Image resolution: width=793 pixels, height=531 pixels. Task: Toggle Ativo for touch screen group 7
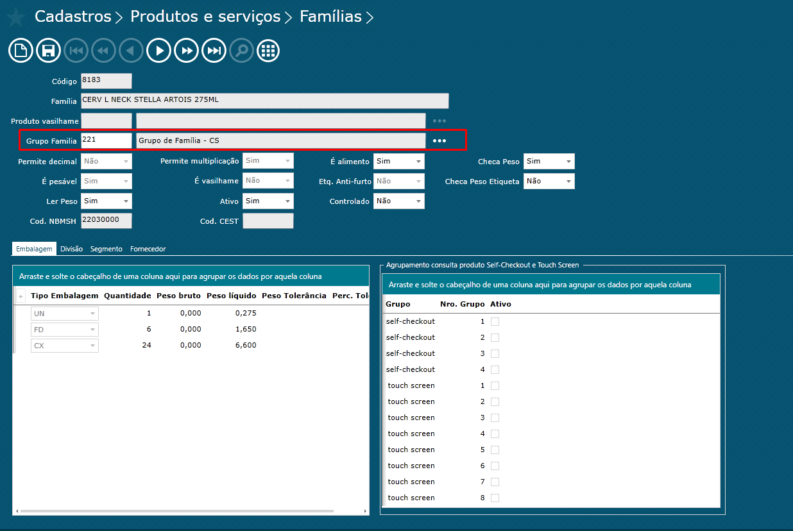(x=495, y=482)
